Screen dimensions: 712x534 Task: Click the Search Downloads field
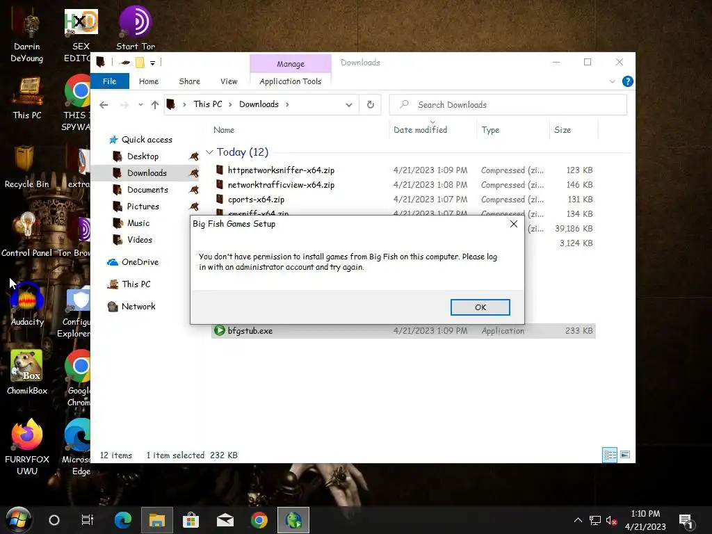pyautogui.click(x=508, y=105)
